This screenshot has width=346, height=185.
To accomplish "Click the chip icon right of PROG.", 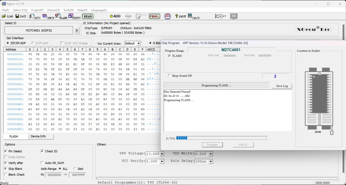I will [x=168, y=16].
